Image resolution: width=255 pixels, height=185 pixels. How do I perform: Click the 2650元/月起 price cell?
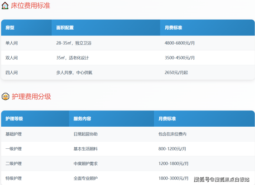pyautogui.click(x=176, y=73)
